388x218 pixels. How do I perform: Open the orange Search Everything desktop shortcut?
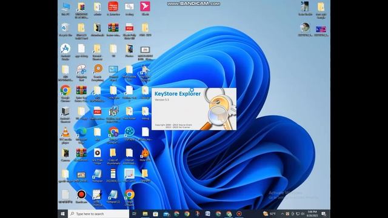98,72
